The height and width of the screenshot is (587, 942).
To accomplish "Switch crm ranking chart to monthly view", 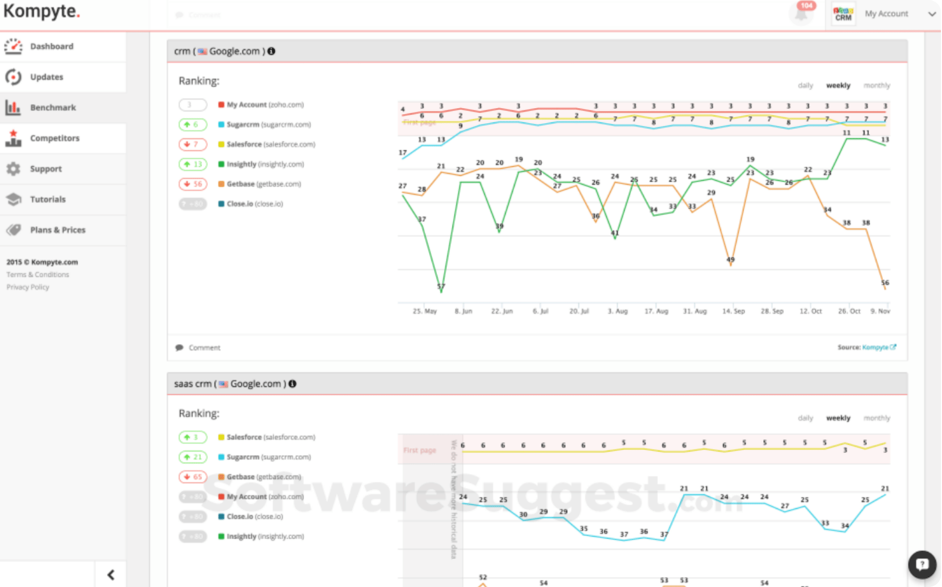I will coord(876,85).
